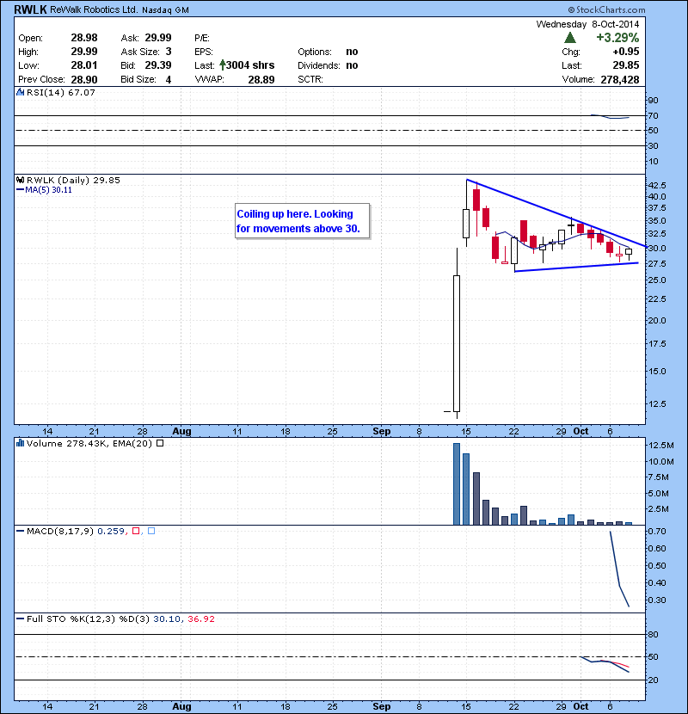Click the Bid value 29.39
The height and width of the screenshot is (714, 688).
coord(158,65)
